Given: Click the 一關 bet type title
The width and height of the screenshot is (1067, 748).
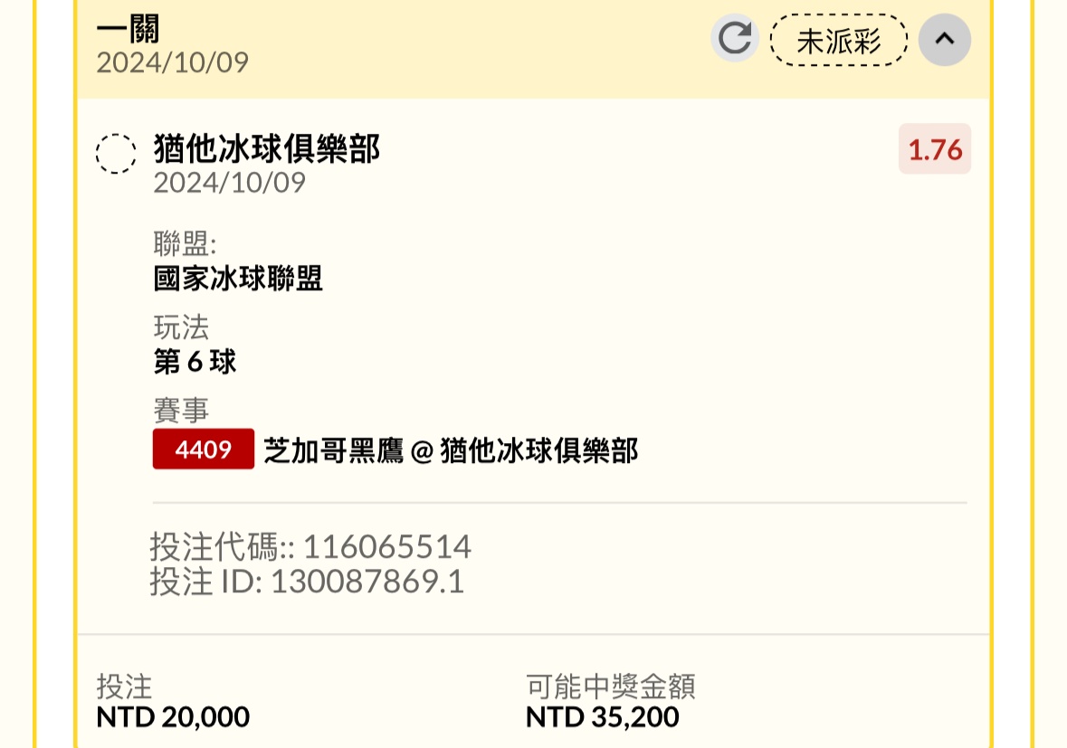Looking at the screenshot, I should pyautogui.click(x=128, y=30).
